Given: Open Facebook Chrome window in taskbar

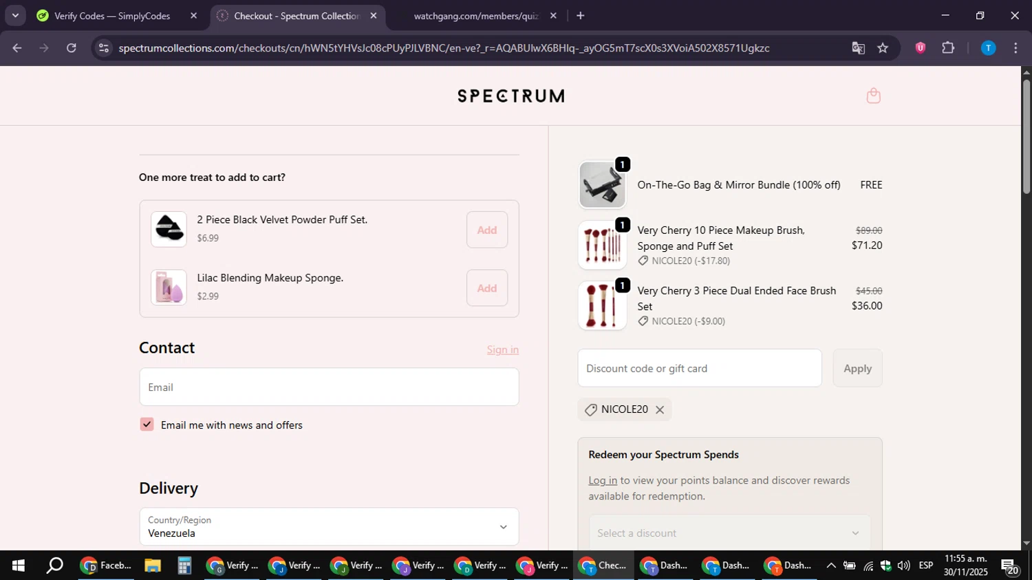Looking at the screenshot, I should click(105, 566).
